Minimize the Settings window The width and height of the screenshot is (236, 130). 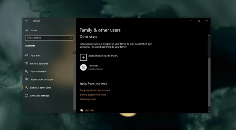click(191, 21)
